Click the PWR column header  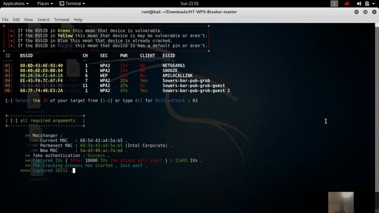pyautogui.click(x=124, y=56)
